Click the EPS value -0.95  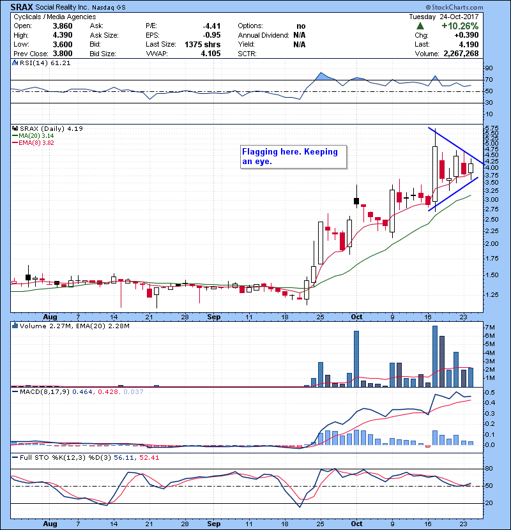tap(211, 35)
